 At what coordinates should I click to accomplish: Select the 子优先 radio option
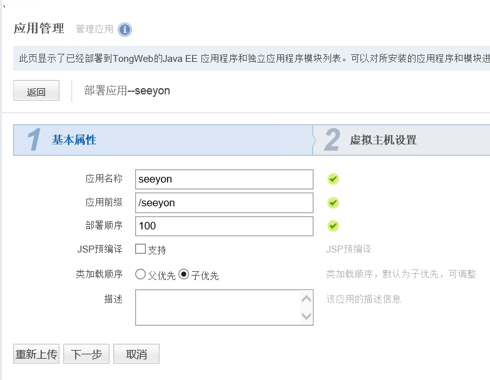click(x=184, y=274)
